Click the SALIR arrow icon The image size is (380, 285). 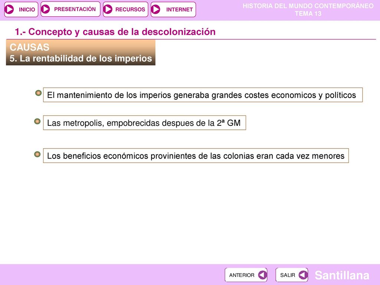303,275
